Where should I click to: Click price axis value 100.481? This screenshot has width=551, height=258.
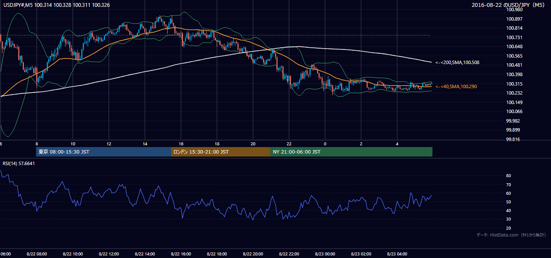tap(514, 65)
